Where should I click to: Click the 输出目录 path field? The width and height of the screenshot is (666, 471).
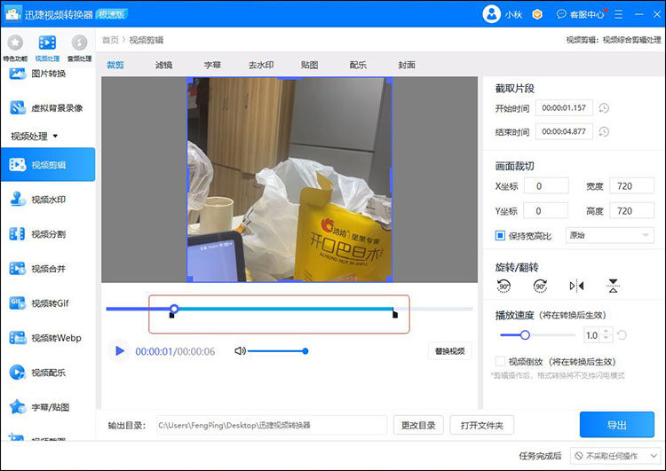click(272, 425)
